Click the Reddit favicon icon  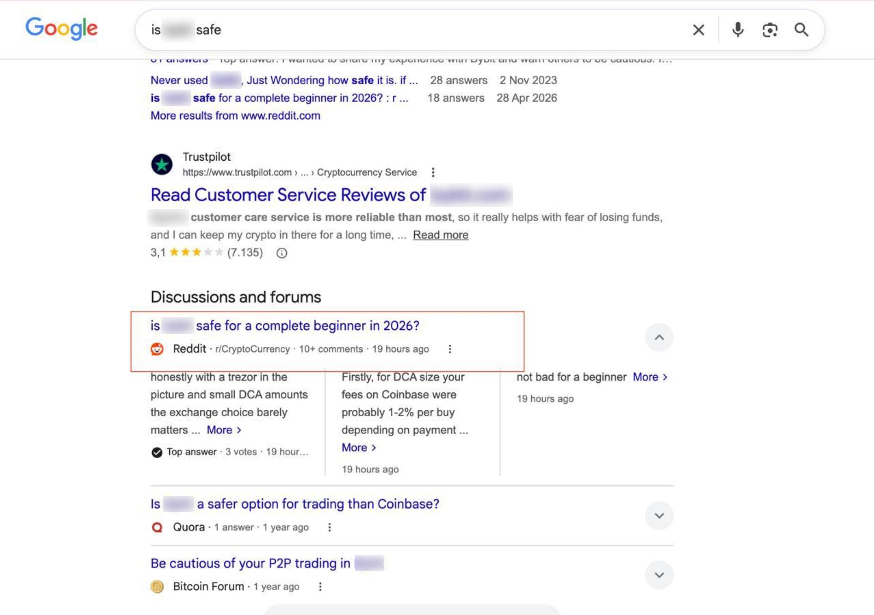click(157, 349)
